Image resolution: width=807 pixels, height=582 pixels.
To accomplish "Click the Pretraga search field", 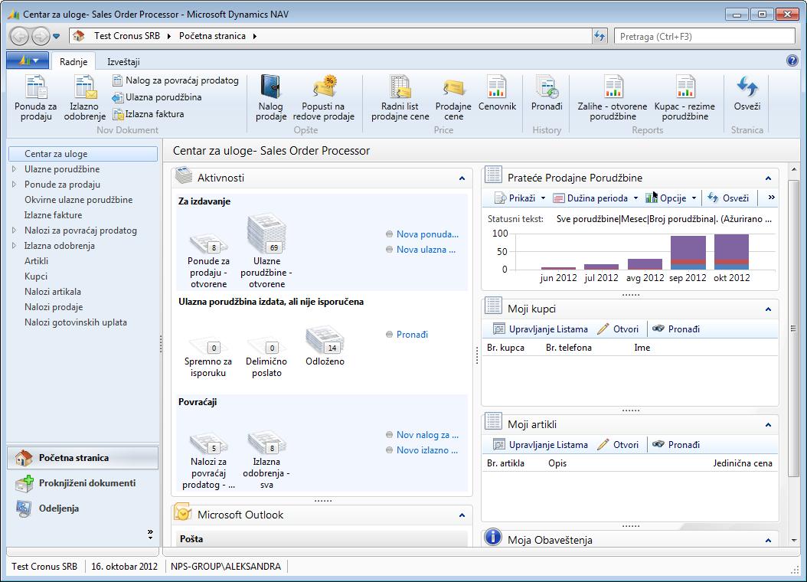I will coord(704,36).
